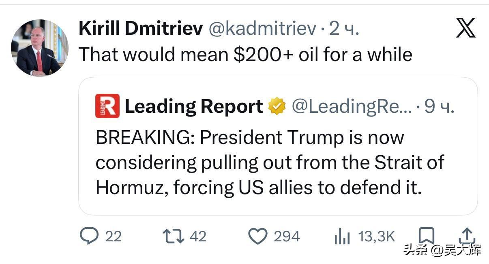
Task: Click the "$200+ oil" tweet text
Action: click(x=245, y=54)
